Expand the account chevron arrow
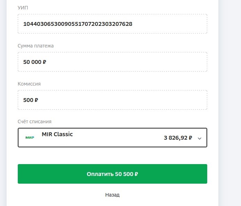 tap(200, 138)
